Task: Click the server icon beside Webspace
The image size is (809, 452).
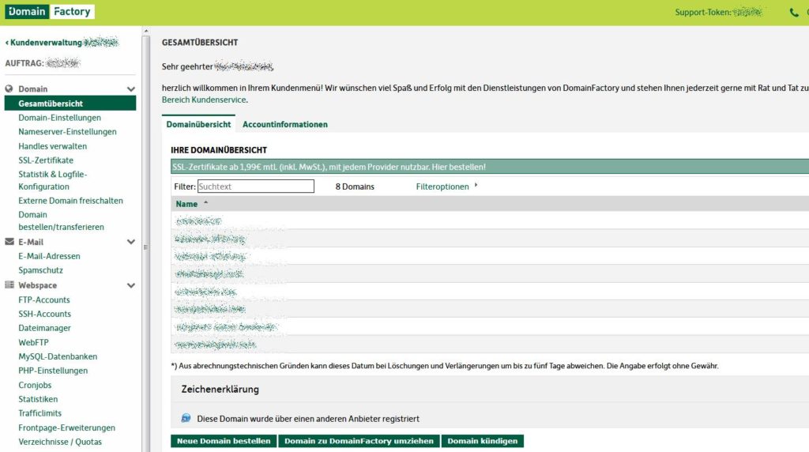Action: click(x=9, y=284)
